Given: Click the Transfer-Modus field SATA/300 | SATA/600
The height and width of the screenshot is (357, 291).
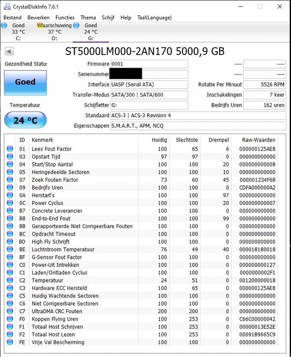Looking at the screenshot, I should [x=149, y=95].
